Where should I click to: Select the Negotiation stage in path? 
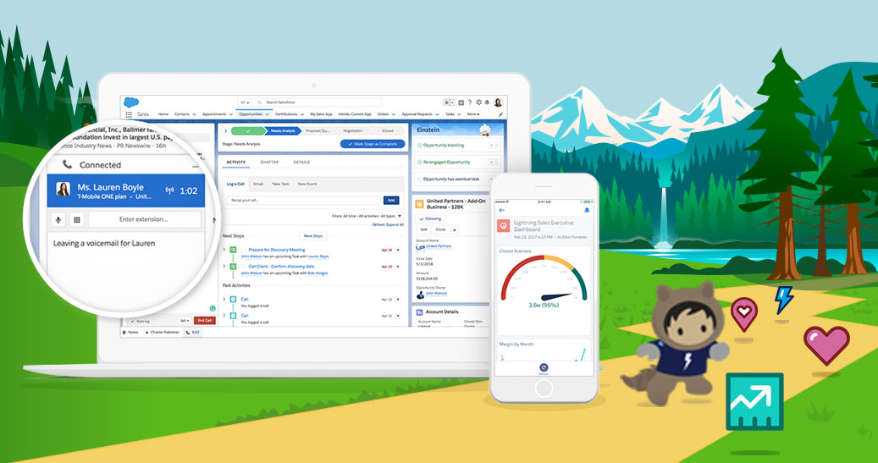coord(353,130)
